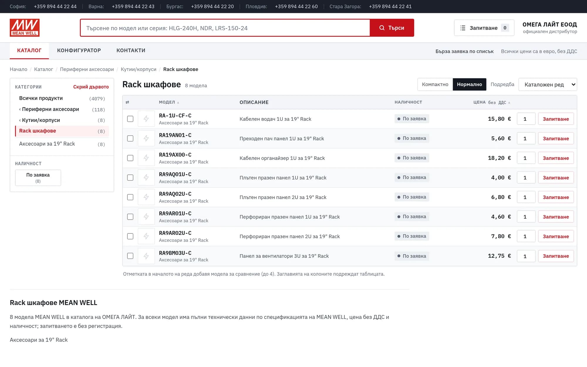Focus the model search input field
587x367 pixels.
tap(225, 28)
